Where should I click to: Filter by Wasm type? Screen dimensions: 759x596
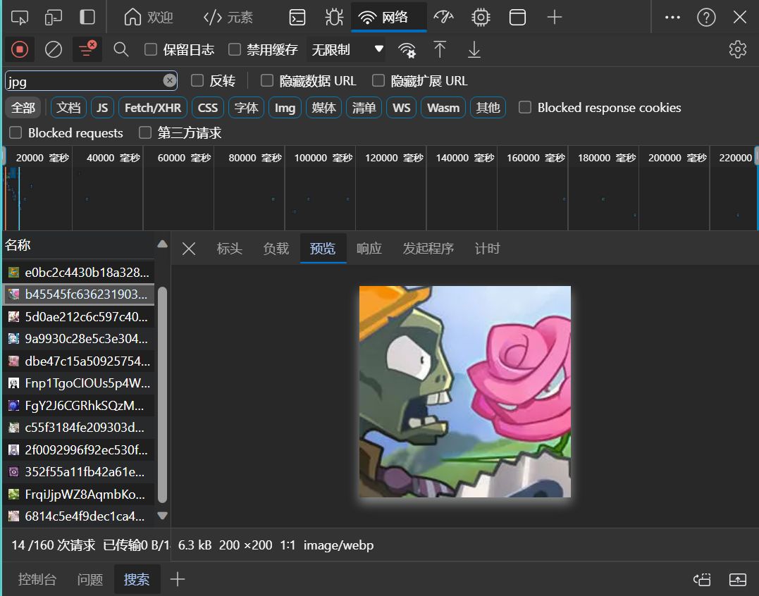(x=443, y=107)
